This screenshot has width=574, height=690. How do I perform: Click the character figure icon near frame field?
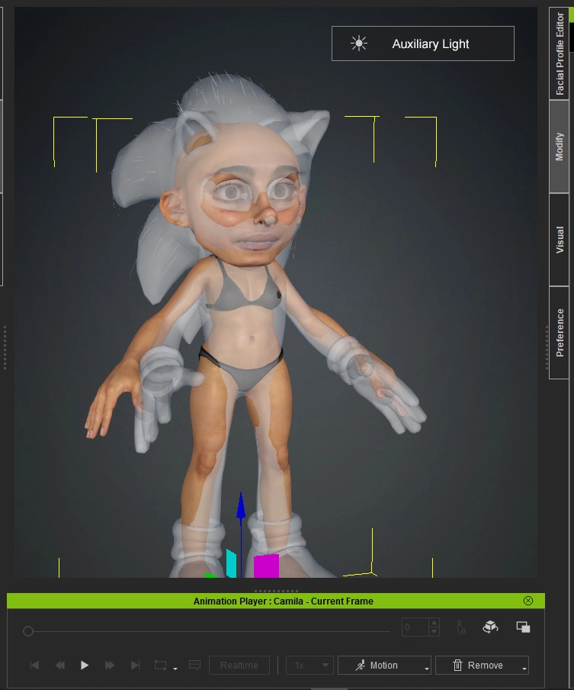click(x=460, y=627)
